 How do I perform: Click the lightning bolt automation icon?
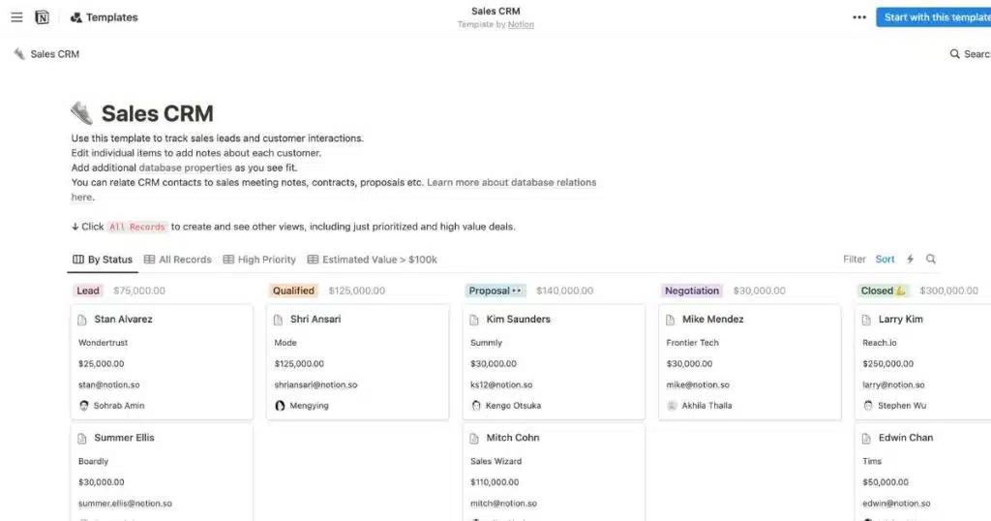[910, 260]
